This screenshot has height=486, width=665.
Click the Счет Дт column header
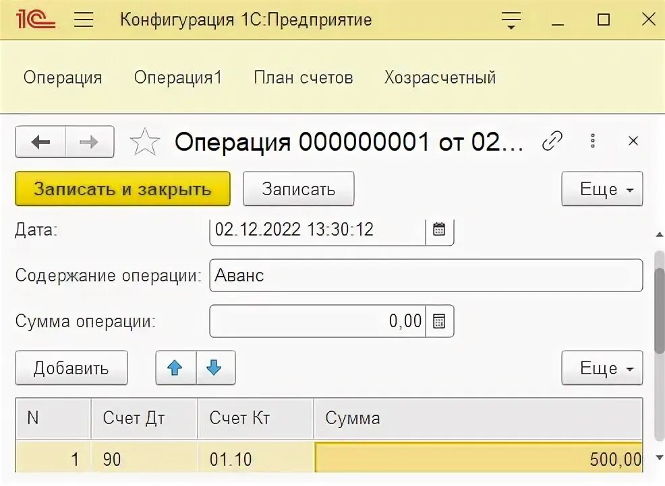tap(144, 418)
